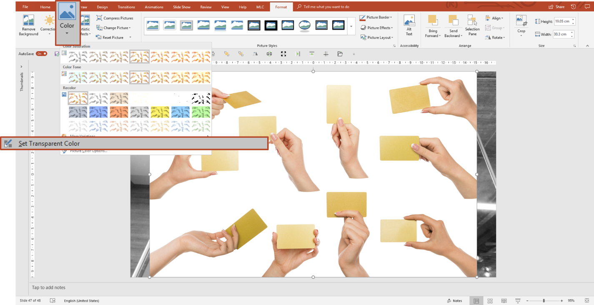
Task: Open the Comments speech bubble icon
Action: tap(587, 7)
